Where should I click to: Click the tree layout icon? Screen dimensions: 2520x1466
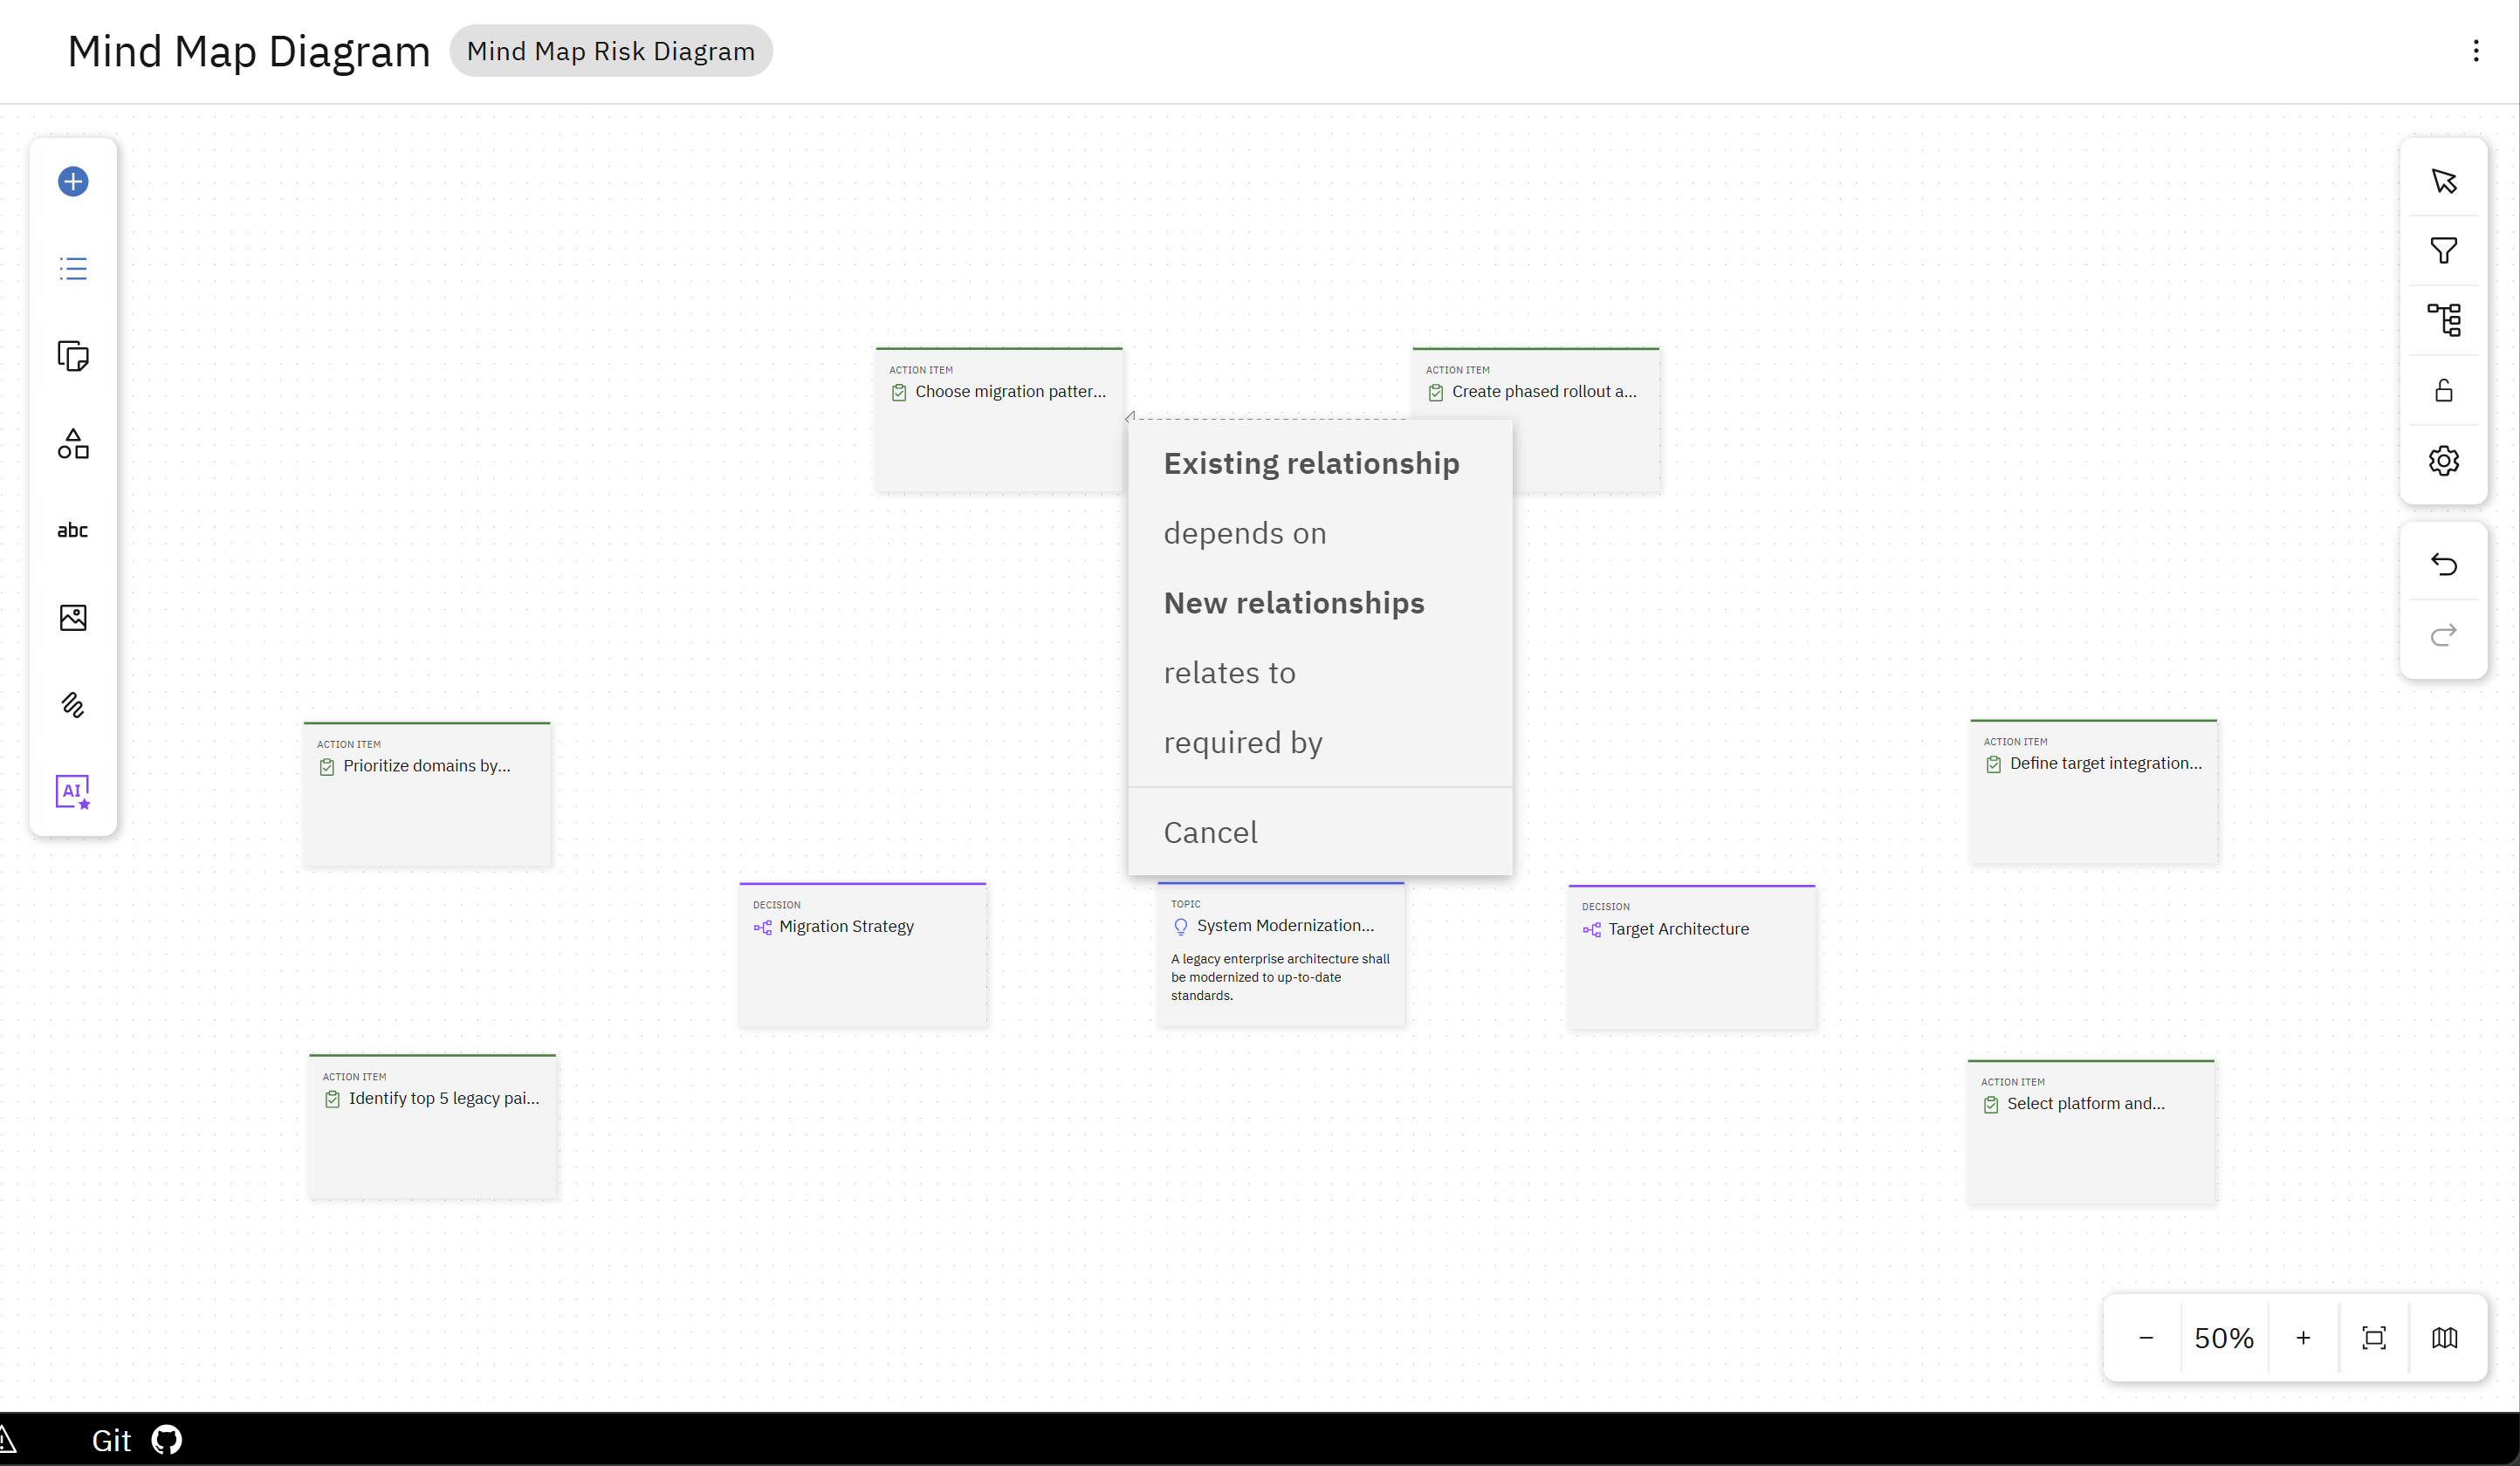click(x=2444, y=320)
